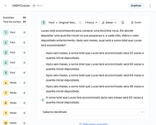This screenshot has width=156, height=125.
Task: Click the answer-type icon on sidebar question 7
Action: coord(24,93)
